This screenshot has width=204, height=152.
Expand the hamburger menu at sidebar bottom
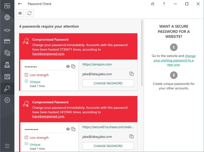pos(7,146)
